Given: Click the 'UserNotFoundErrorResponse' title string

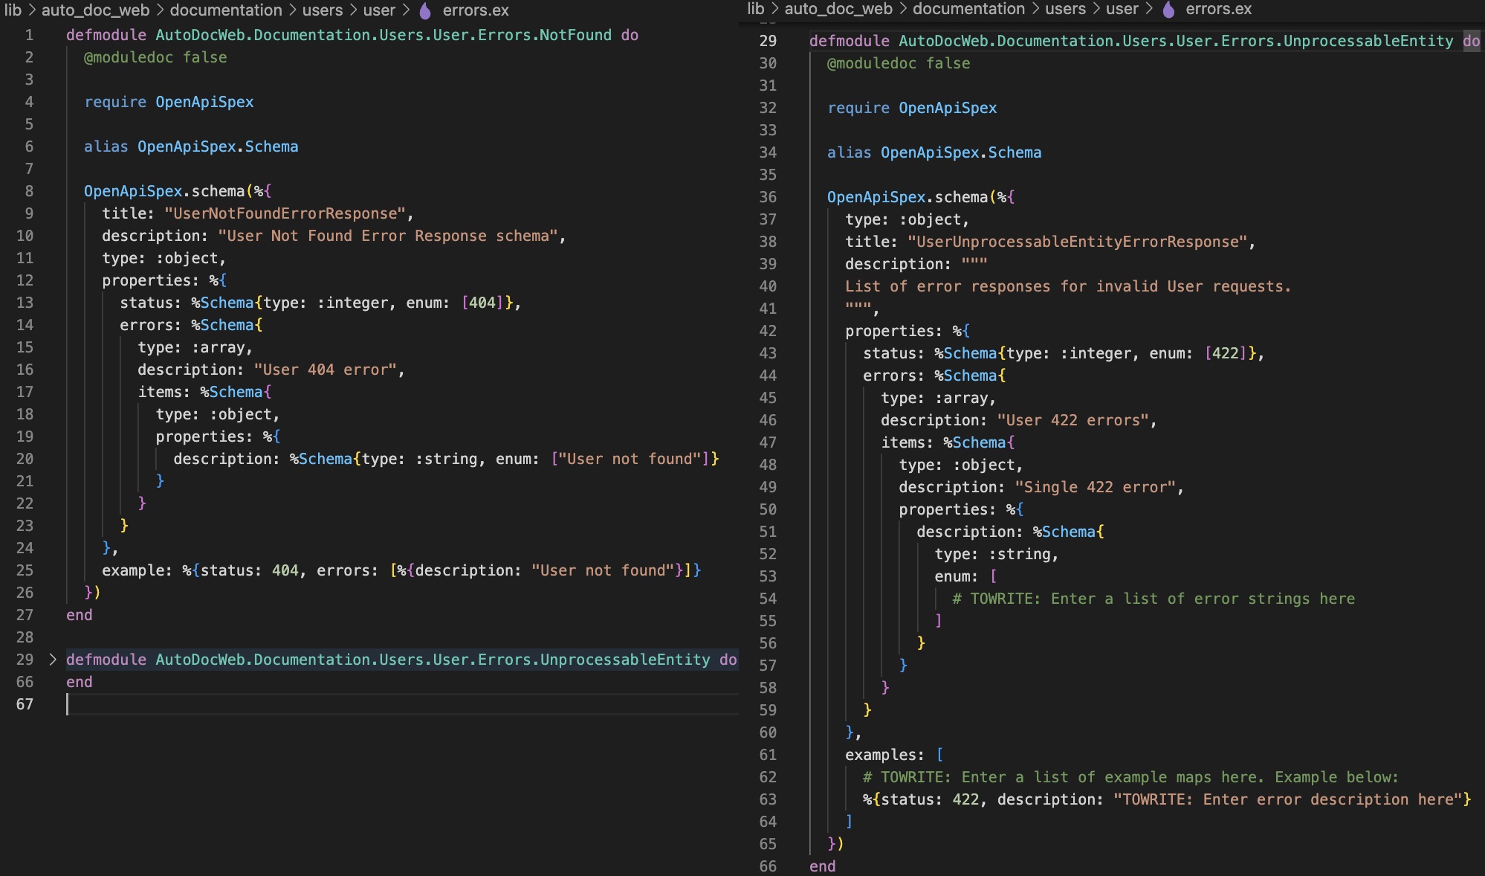Looking at the screenshot, I should (x=285, y=213).
